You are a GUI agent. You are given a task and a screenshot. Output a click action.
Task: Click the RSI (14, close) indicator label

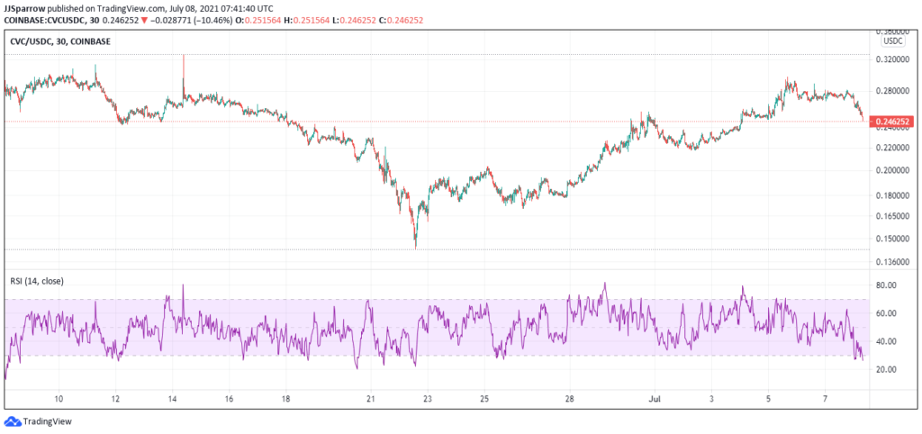click(37, 281)
